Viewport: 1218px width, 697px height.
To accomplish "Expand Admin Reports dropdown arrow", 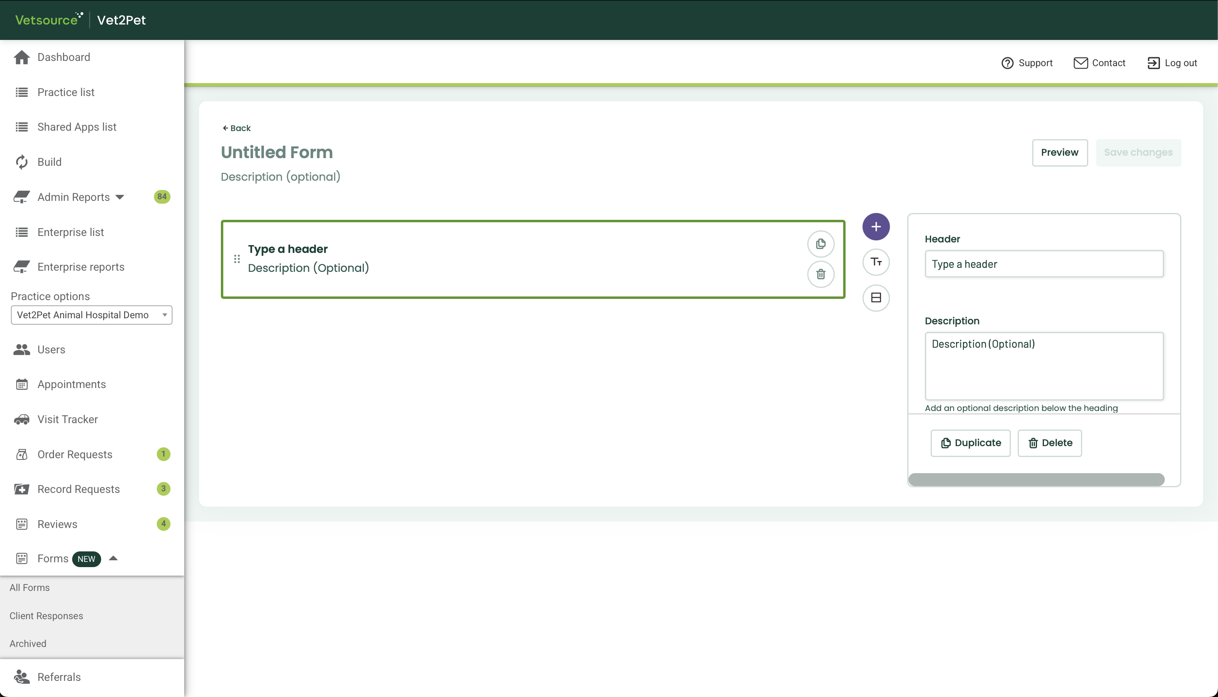I will (x=120, y=197).
